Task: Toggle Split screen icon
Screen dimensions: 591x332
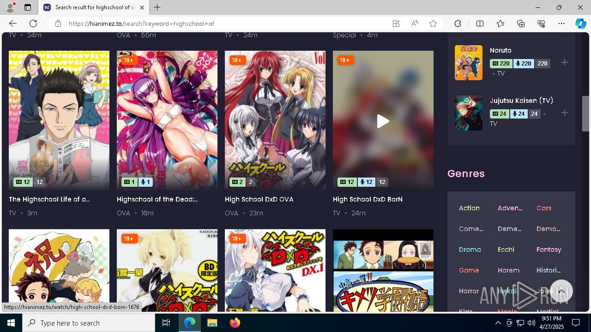Action: [x=480, y=24]
